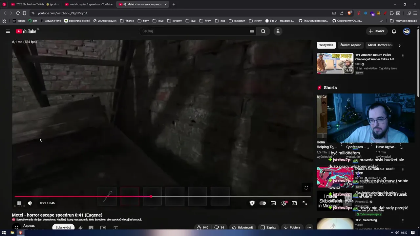Focus the Szukaj search field
Screen dimensions: 420x236
click(x=195, y=31)
